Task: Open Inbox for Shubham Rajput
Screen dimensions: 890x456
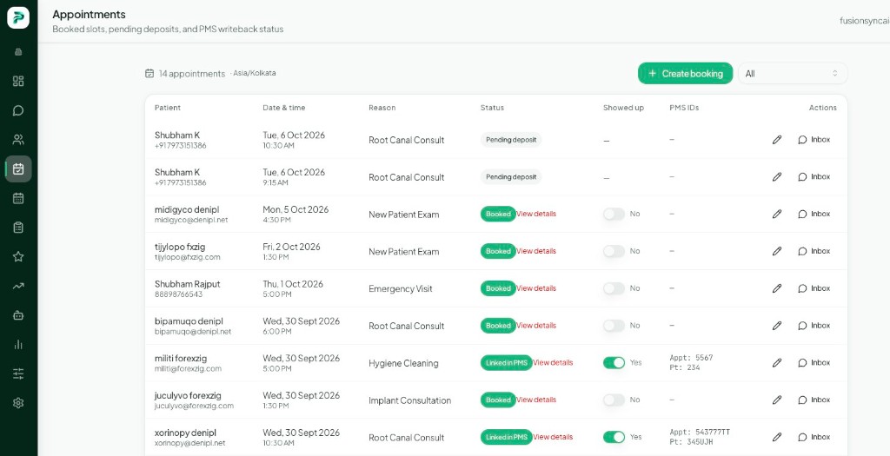Action: [814, 288]
